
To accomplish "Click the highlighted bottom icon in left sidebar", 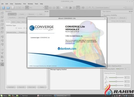I will click(2, 64).
